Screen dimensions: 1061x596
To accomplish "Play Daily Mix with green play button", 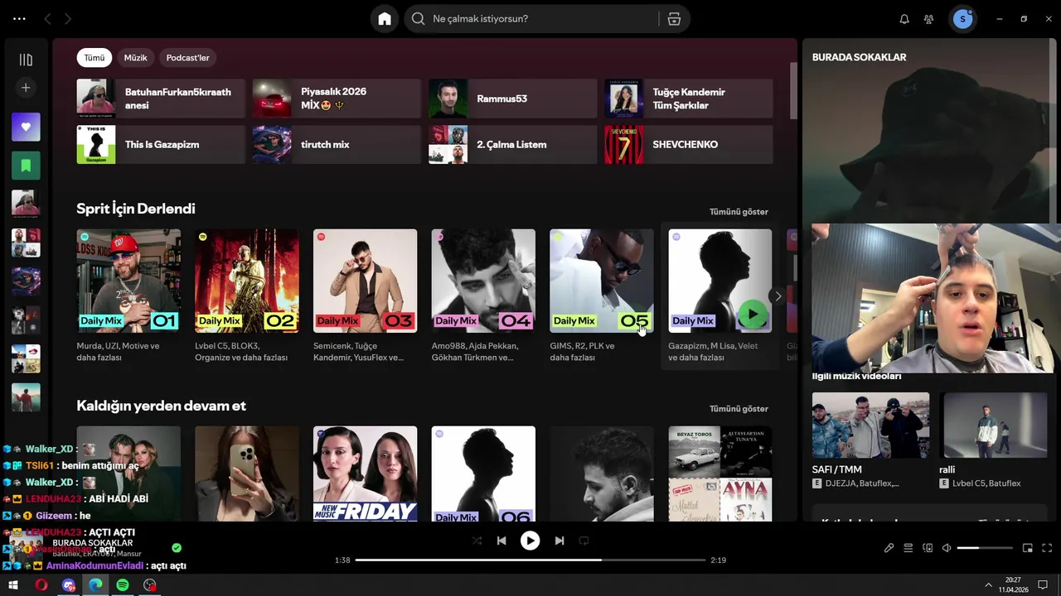I will pyautogui.click(x=752, y=314).
